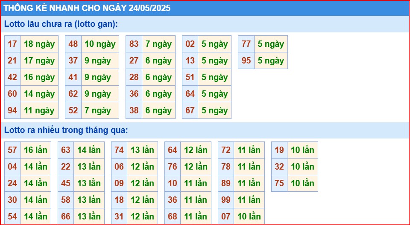The image size is (410, 225).
Task: Choose lotto gan number 94
Action: pyautogui.click(x=12, y=110)
